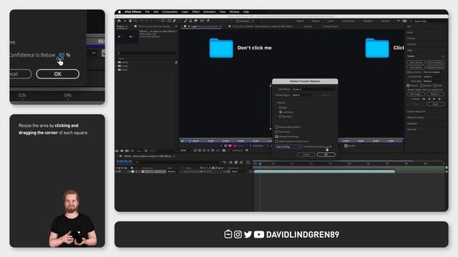Click Cancel in Motion Tracker Options

[306, 155]
